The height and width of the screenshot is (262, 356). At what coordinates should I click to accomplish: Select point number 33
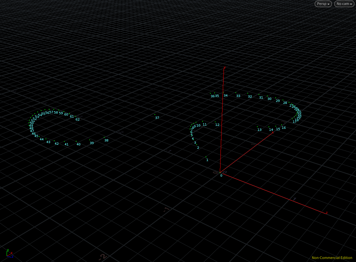click(238, 96)
